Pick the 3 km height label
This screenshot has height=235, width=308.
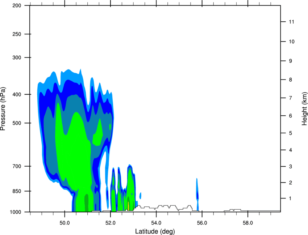pos(291,167)
